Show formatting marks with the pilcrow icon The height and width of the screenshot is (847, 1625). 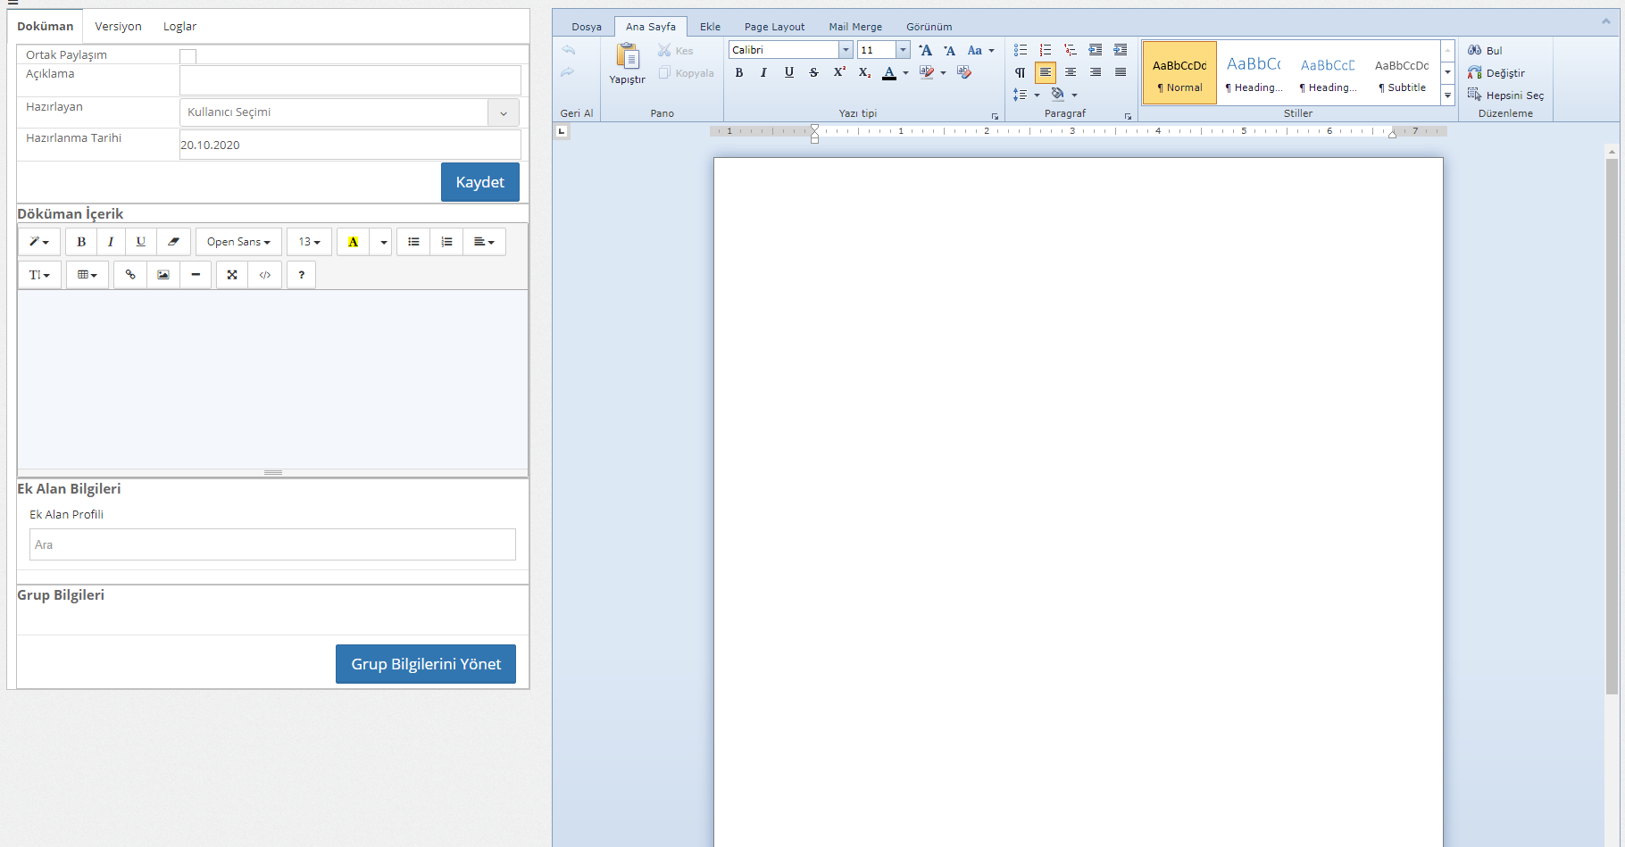pyautogui.click(x=1020, y=73)
